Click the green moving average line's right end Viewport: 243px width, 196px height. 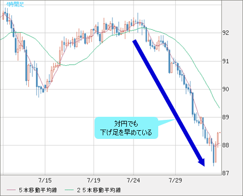pyautogui.click(x=219, y=108)
